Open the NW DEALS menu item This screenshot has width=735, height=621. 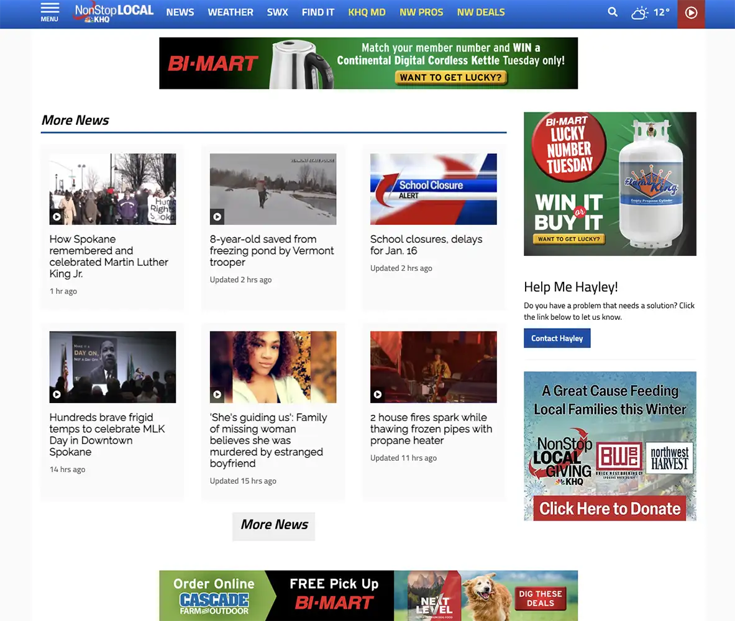(x=481, y=12)
